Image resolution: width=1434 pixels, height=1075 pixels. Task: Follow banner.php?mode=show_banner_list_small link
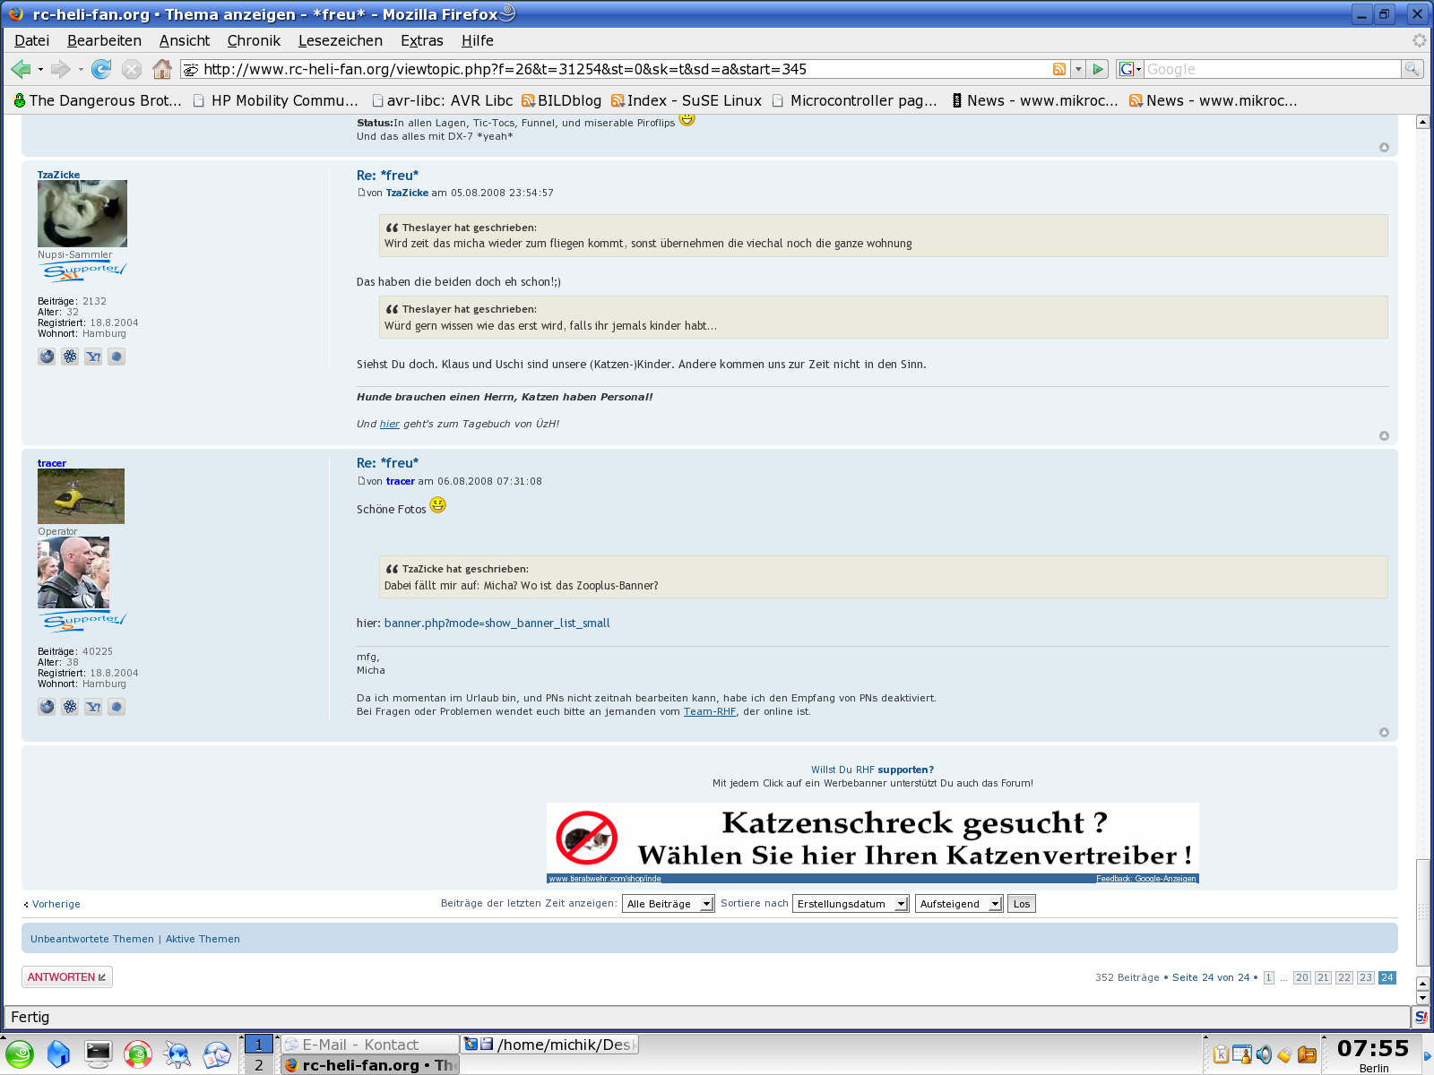click(x=497, y=623)
